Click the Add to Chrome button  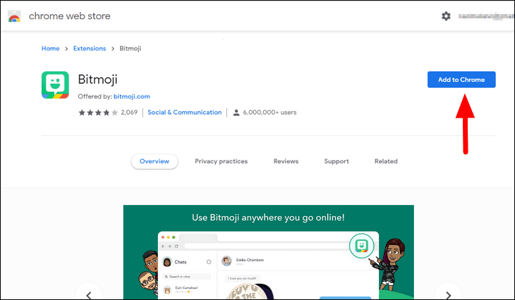461,80
